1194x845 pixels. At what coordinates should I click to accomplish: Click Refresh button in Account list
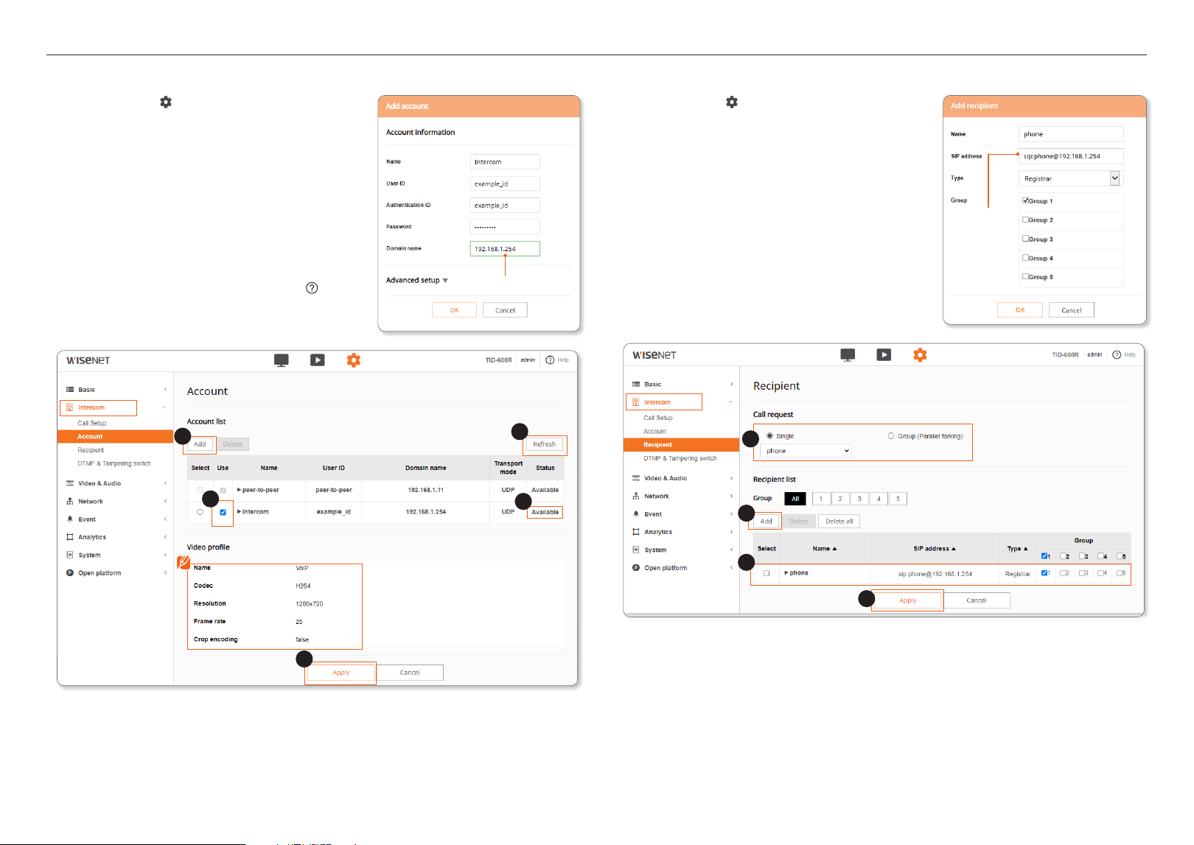[x=545, y=444]
